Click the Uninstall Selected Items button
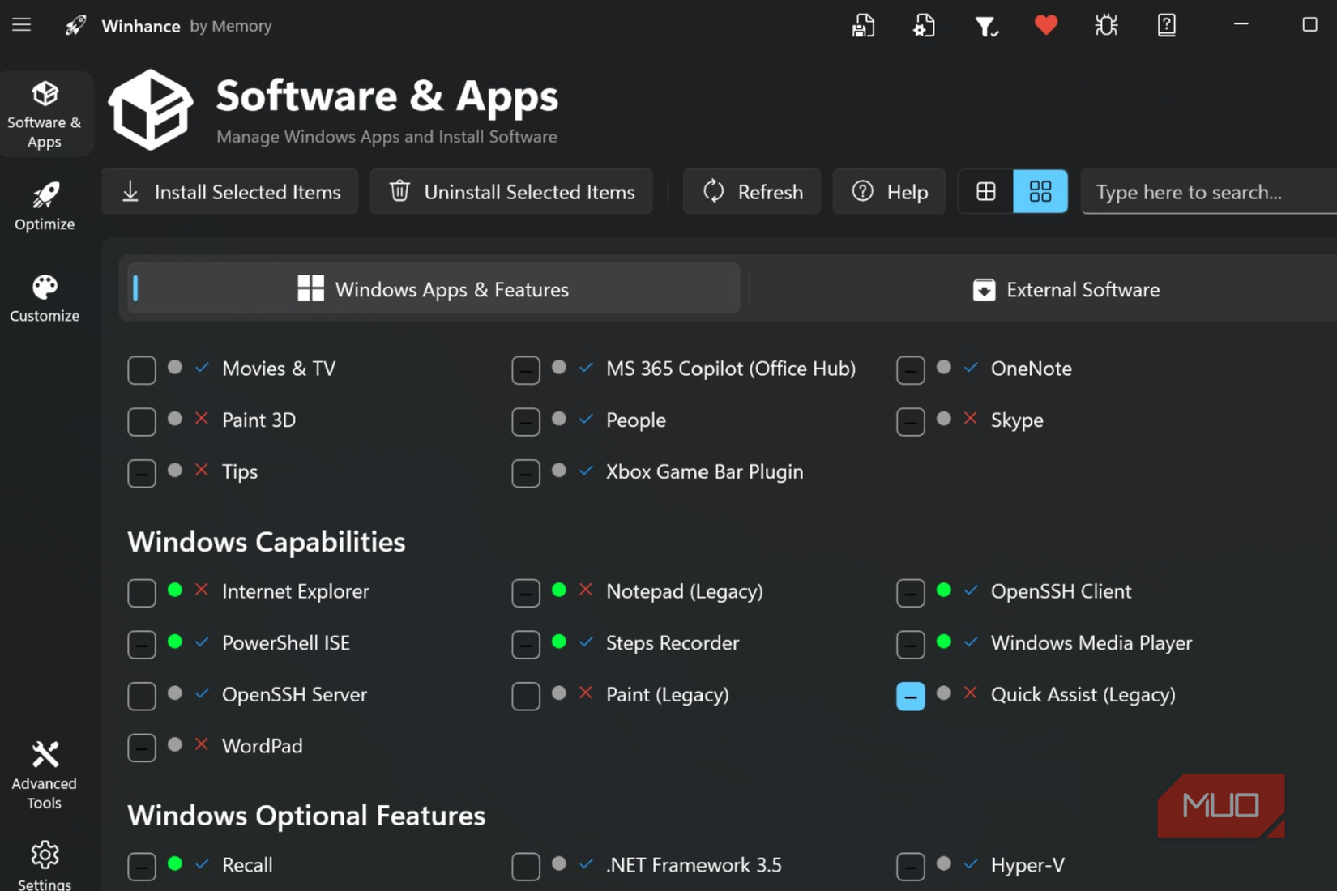Image resolution: width=1337 pixels, height=891 pixels. 510,192
